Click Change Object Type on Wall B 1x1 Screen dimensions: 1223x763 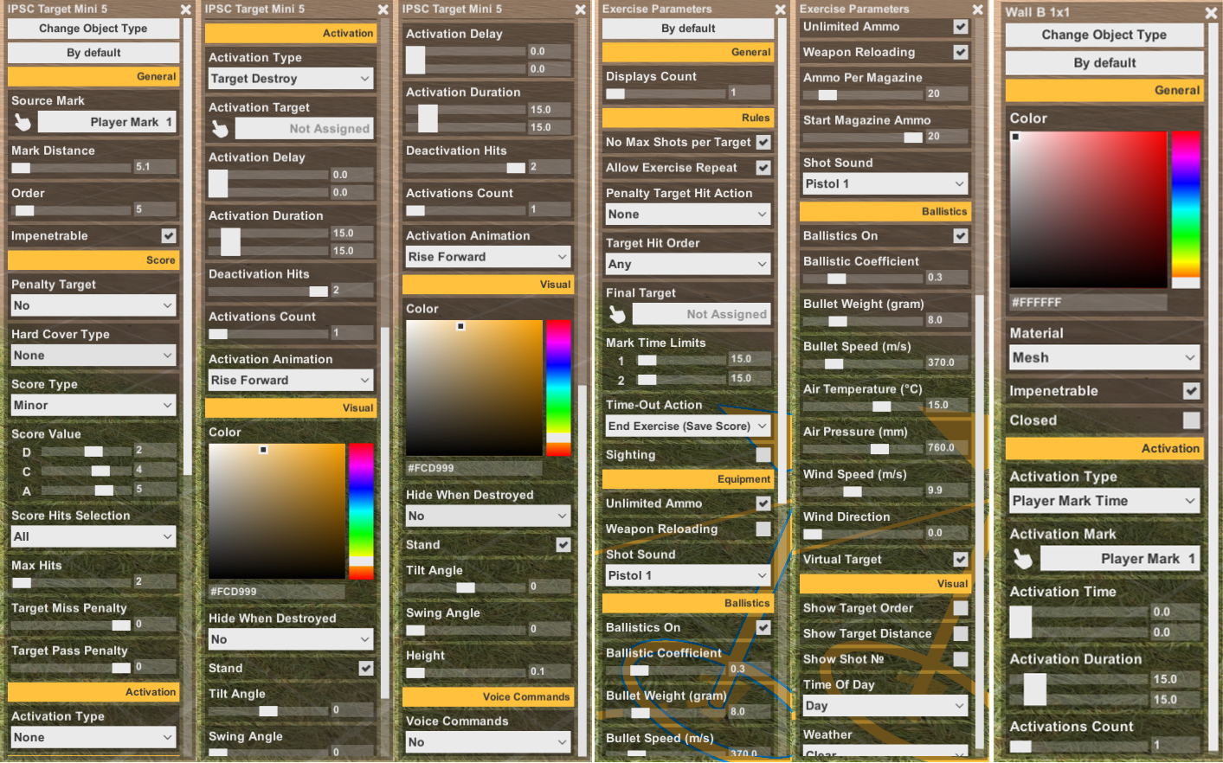click(x=1104, y=35)
